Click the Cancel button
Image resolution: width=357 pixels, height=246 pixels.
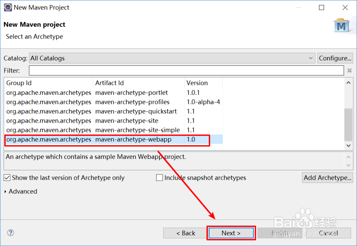click(x=328, y=233)
